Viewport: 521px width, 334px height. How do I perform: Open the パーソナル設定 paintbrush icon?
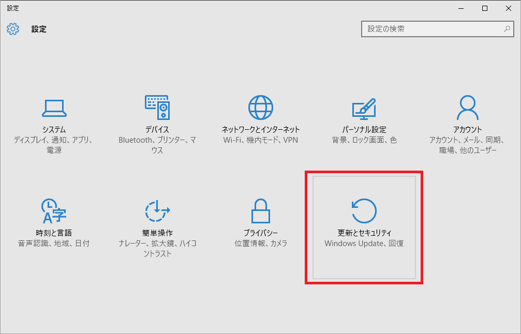(x=364, y=108)
